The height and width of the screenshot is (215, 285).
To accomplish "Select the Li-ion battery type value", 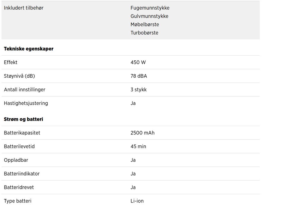I will (137, 201).
